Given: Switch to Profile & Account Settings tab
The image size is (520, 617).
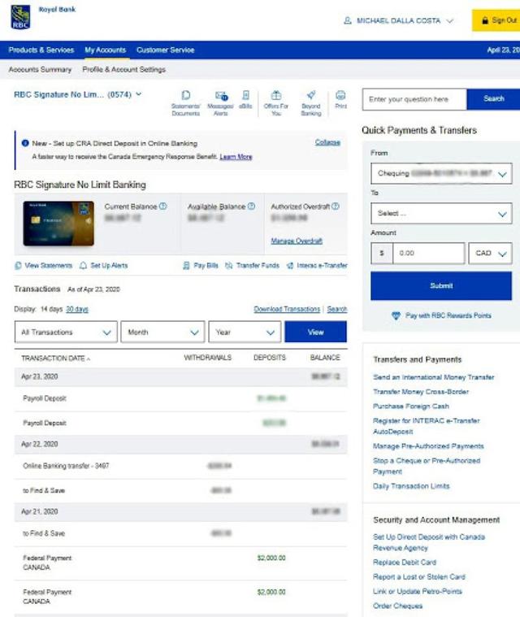Looking at the screenshot, I should [123, 70].
